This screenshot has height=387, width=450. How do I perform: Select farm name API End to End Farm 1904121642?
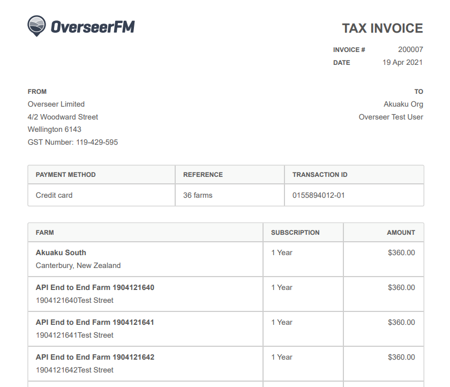pos(95,357)
